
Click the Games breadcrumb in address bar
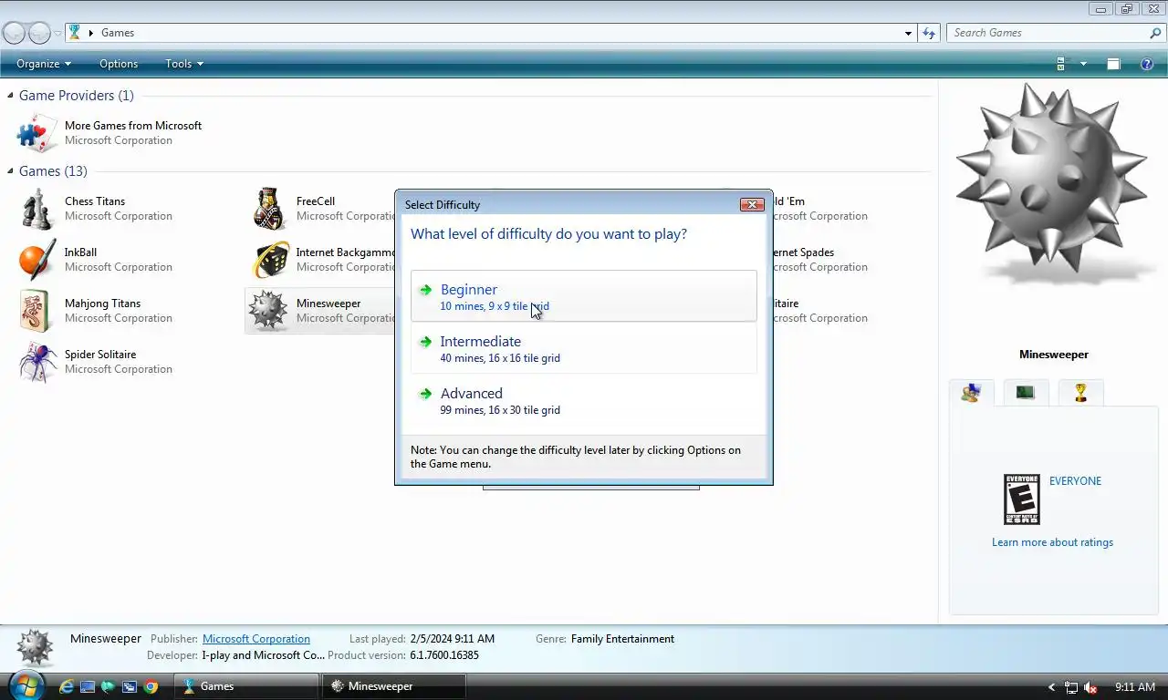118,33
